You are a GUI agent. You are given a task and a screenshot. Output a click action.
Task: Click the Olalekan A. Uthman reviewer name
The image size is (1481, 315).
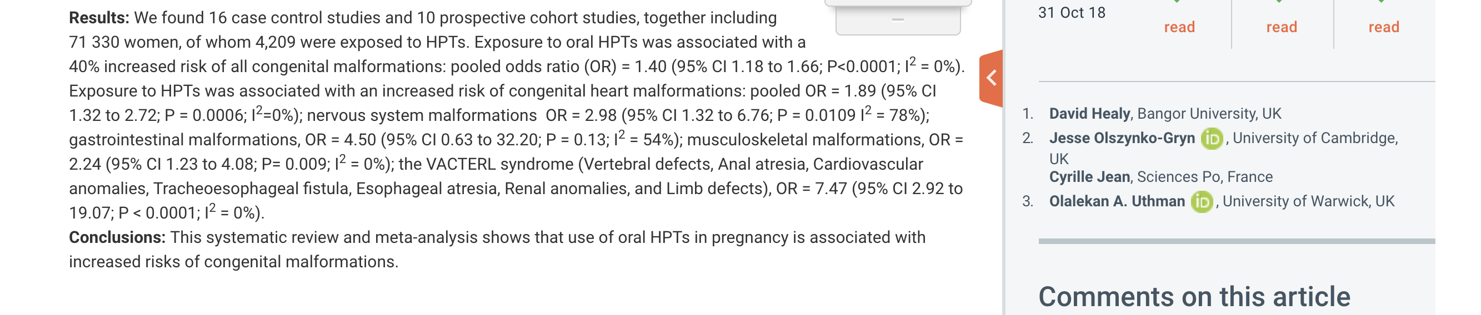pyautogui.click(x=1117, y=201)
